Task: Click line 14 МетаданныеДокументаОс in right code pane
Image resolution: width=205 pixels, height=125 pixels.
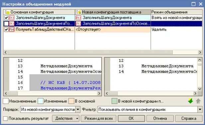Action: pyautogui.click(x=169, y=72)
